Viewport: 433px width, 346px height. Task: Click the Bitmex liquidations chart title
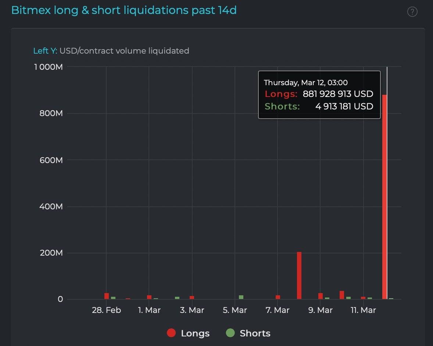point(124,10)
